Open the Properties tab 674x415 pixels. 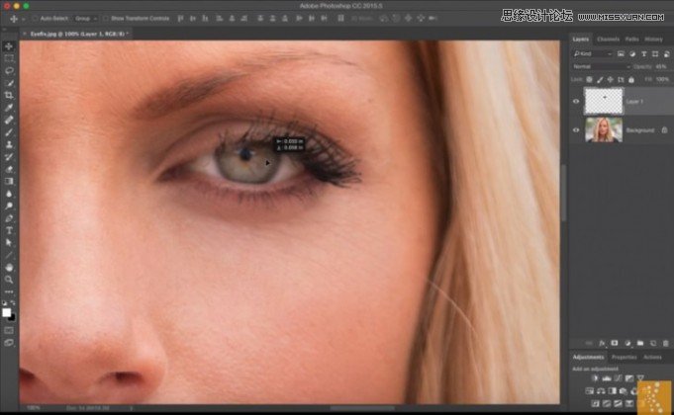[x=624, y=357]
